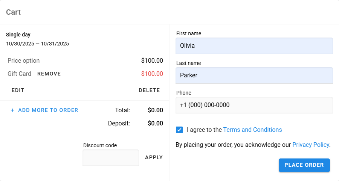
Task: Click the Add More to Order text
Action: [48, 110]
